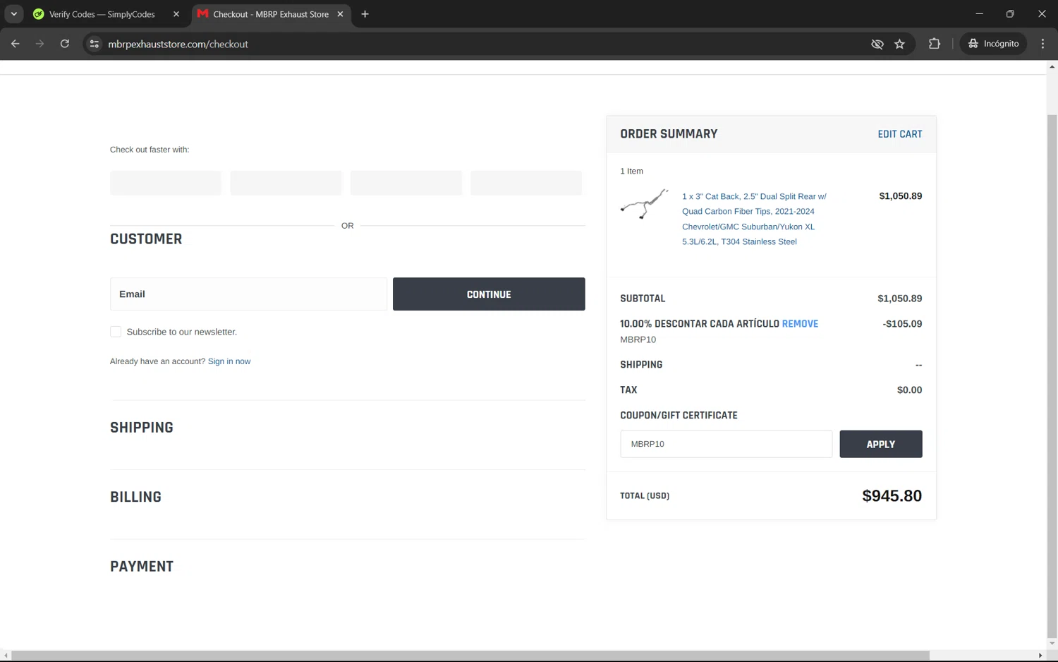Reload the checkout page
This screenshot has width=1058, height=662.
[64, 44]
